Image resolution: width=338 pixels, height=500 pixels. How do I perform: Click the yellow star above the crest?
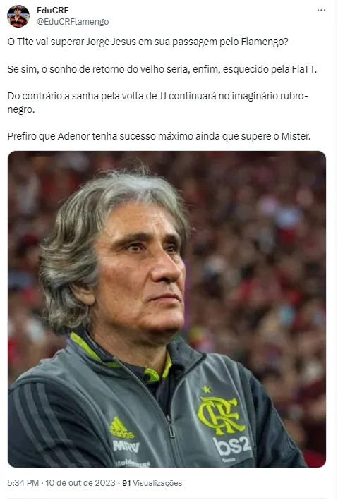click(206, 389)
